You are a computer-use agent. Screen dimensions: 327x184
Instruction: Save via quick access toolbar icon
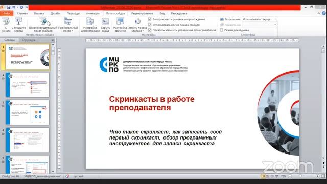9,7
